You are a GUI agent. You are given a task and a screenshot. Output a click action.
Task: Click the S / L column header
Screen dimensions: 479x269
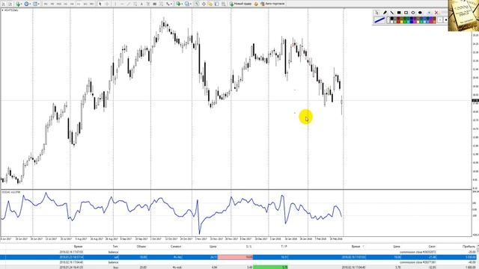[249, 246]
